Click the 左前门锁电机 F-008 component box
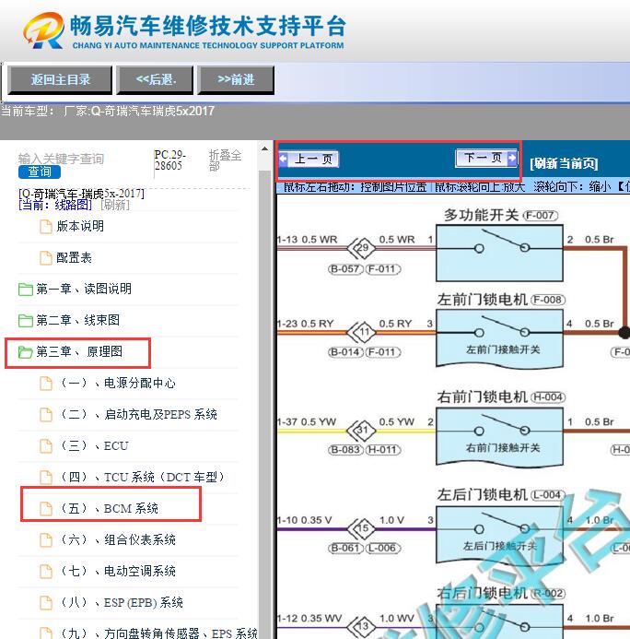 click(x=499, y=337)
